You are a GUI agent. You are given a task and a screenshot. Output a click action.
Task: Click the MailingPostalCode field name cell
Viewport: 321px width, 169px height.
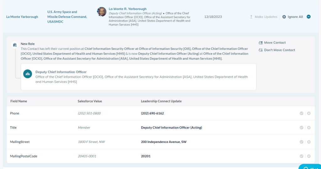(24, 156)
